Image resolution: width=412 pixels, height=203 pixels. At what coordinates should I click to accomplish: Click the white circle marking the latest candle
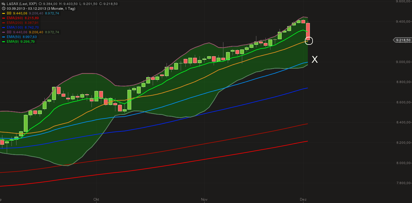click(309, 41)
